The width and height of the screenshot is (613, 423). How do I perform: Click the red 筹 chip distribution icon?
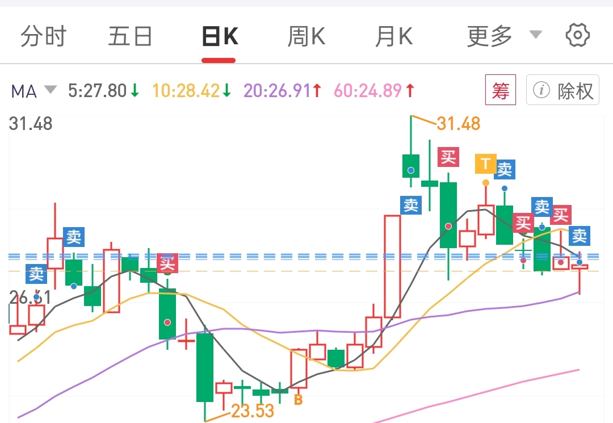tap(500, 91)
